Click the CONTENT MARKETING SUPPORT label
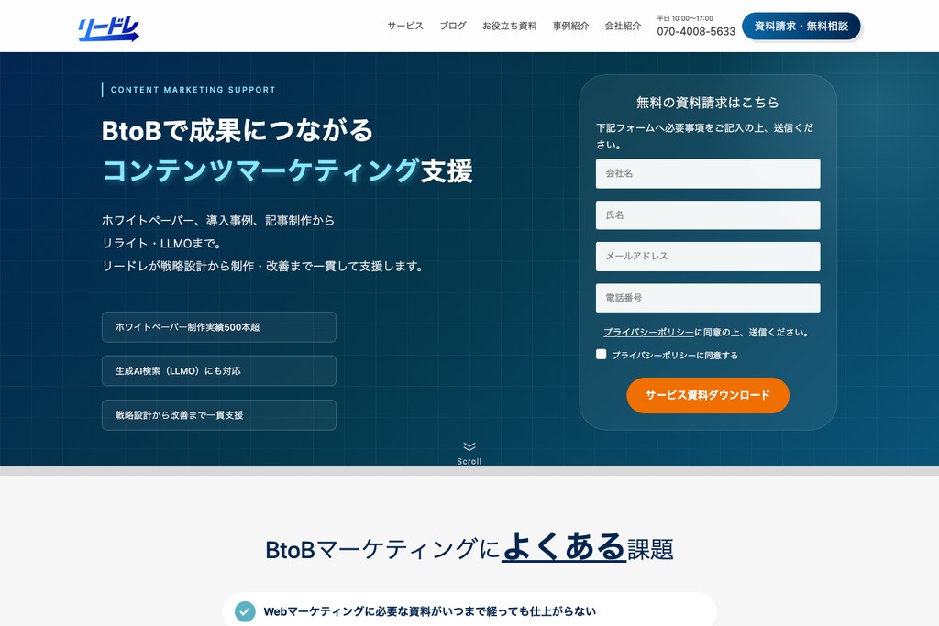939x626 pixels. coord(193,90)
